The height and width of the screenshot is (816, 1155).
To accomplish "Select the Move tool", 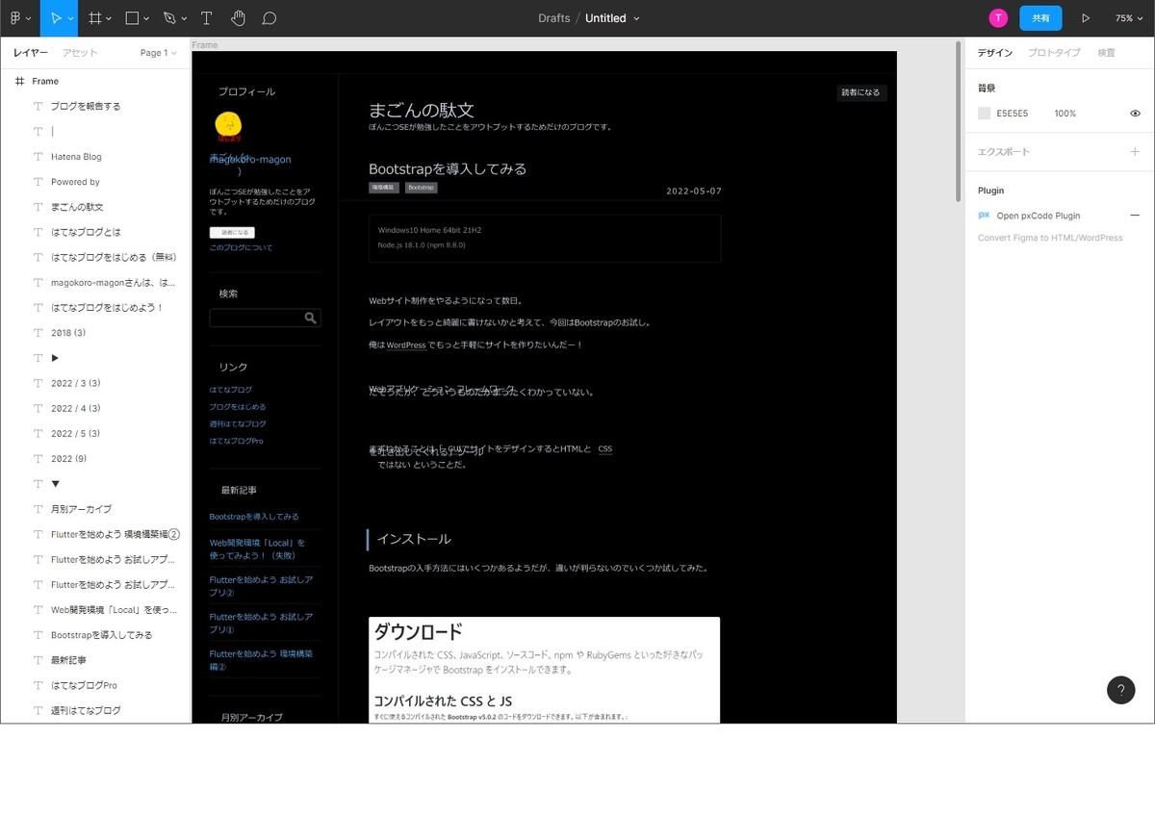I will (56, 18).
